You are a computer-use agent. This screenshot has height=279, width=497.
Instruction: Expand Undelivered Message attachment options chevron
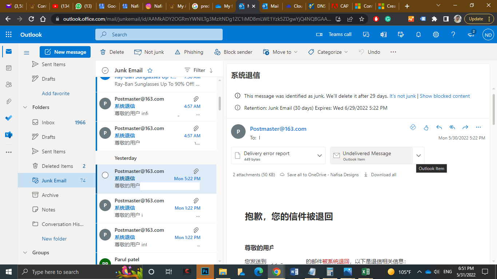coord(418,155)
